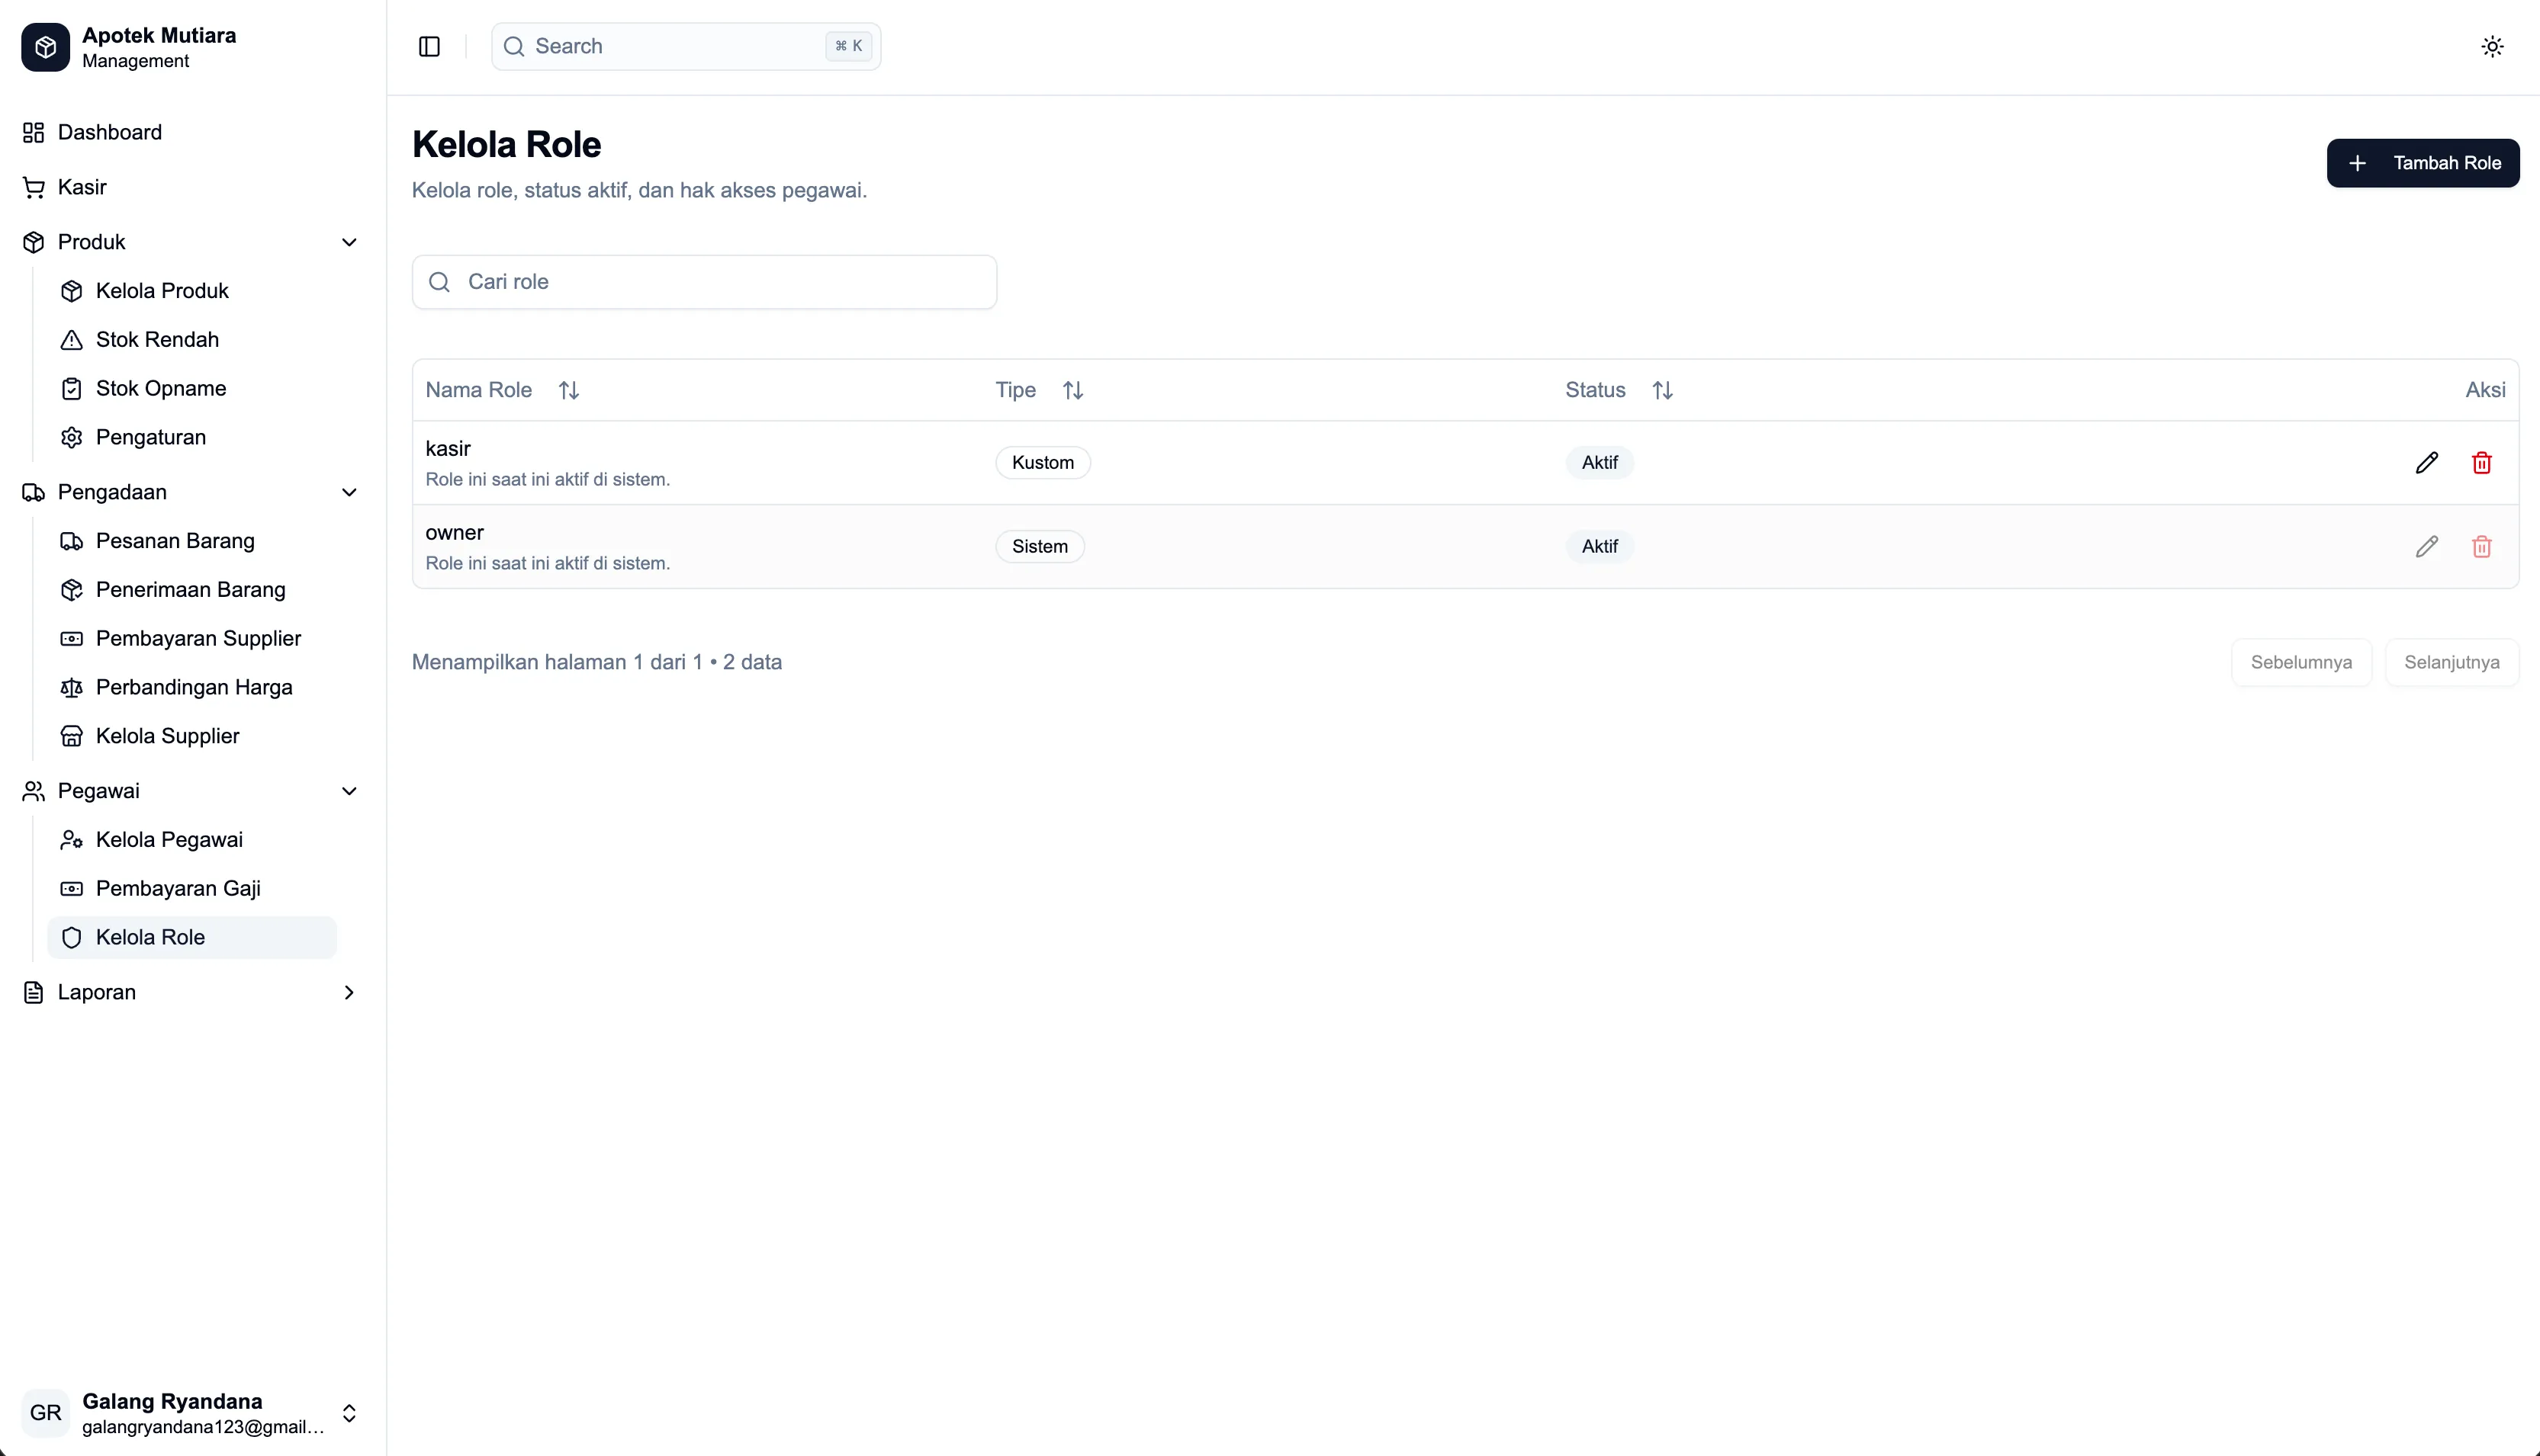The height and width of the screenshot is (1456, 2540).
Task: Click the owner row trash icon
Action: click(2481, 547)
